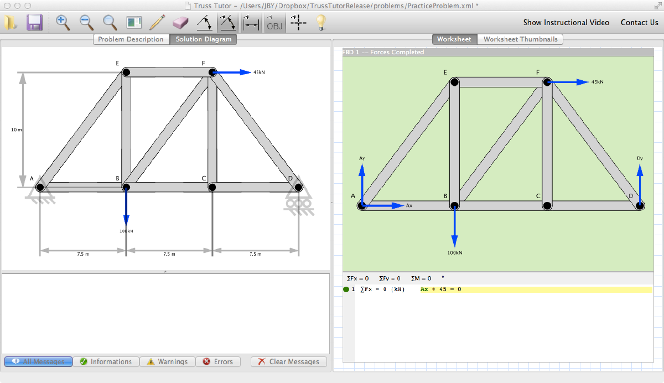Open the Worksheet Thumbnails tab

[520, 39]
